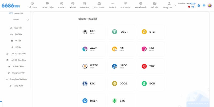The image size is (214, 107).
Task: Expand more navigation items with right chevron
Action: pos(175,5)
